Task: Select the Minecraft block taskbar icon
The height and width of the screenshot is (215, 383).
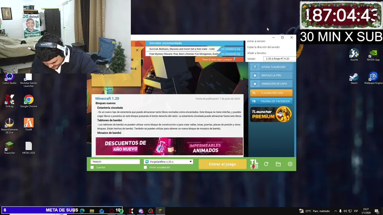Action: pos(160,211)
